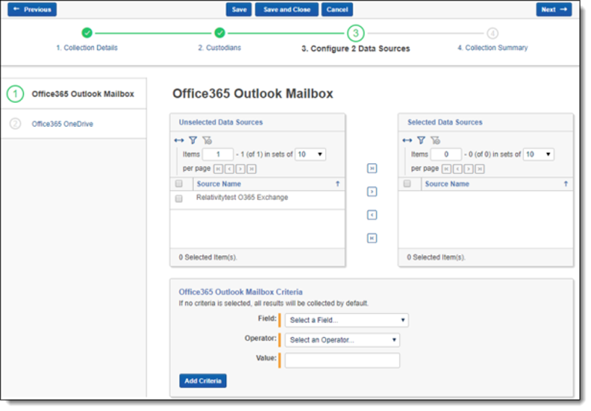
Task: Click the Add Criteria button
Action: pyautogui.click(x=203, y=381)
